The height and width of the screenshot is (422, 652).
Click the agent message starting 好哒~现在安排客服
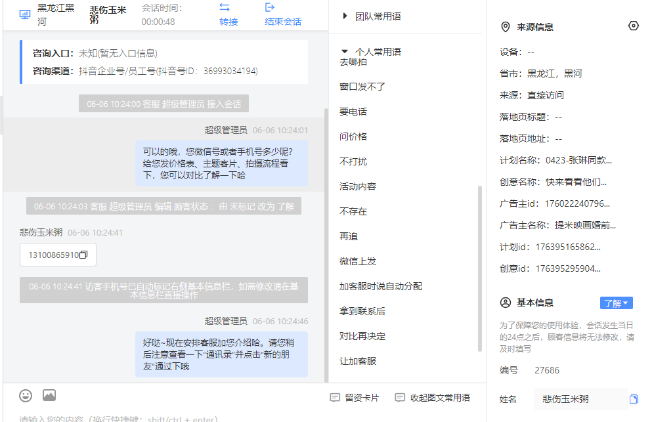pyautogui.click(x=222, y=354)
